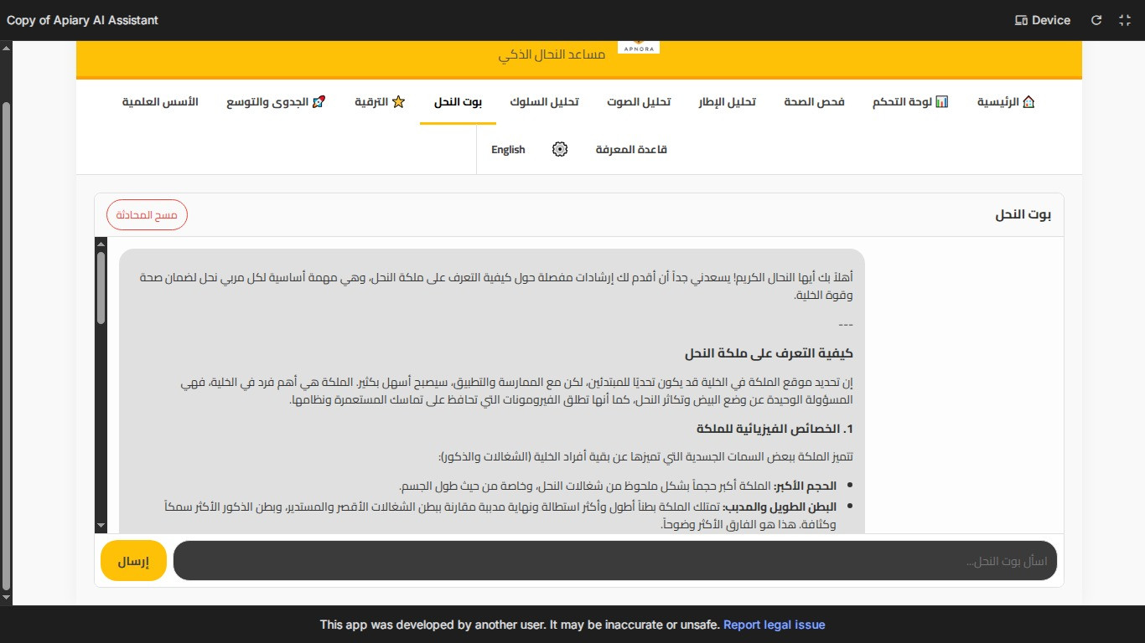The image size is (1145, 643).
Task: Click the APNORA logo above the header
Action: (x=639, y=46)
